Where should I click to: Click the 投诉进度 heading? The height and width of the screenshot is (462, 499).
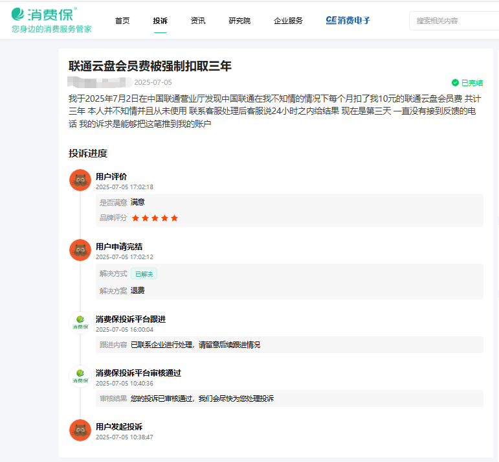click(88, 154)
